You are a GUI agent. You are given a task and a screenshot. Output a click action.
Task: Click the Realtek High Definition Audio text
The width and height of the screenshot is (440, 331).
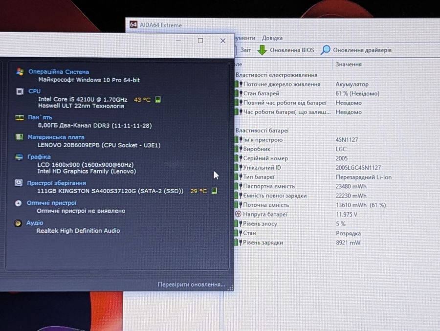pyautogui.click(x=78, y=230)
